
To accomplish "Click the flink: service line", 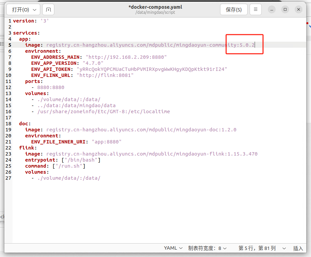I will point(28,148).
